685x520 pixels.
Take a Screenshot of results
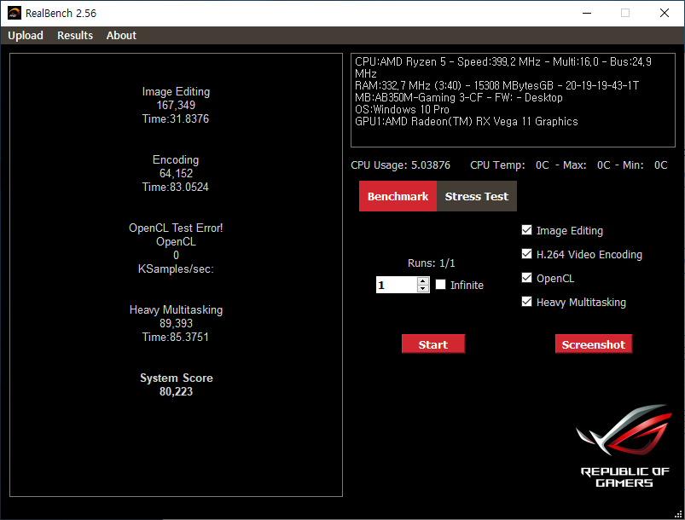coord(594,344)
